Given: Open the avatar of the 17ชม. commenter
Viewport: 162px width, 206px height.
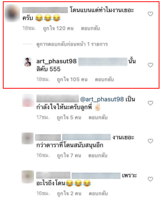Looking at the screenshot, I should coord(28,100).
